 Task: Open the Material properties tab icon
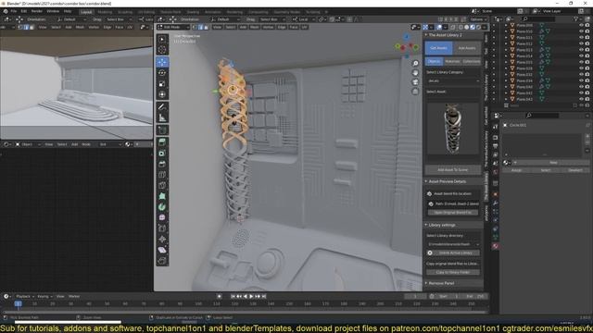click(x=496, y=246)
